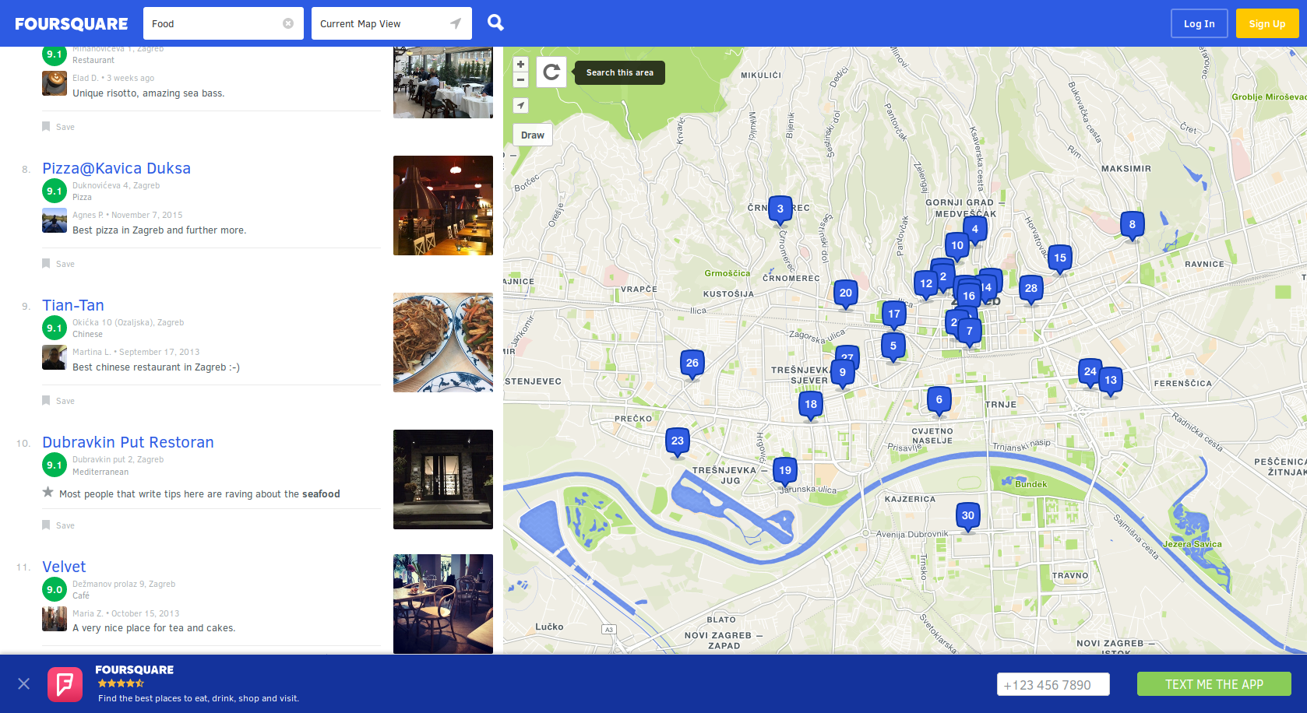This screenshot has width=1307, height=713.
Task: Select map pin number 24
Action: pos(1090,372)
